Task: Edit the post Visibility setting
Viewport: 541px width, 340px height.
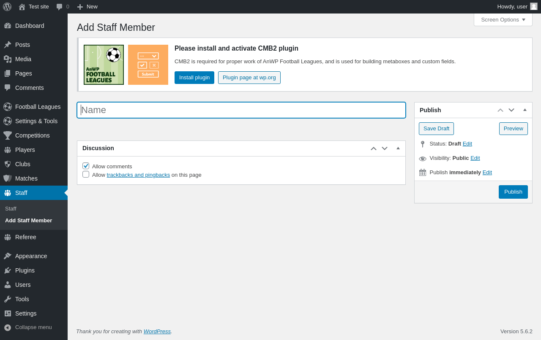Action: (x=475, y=158)
